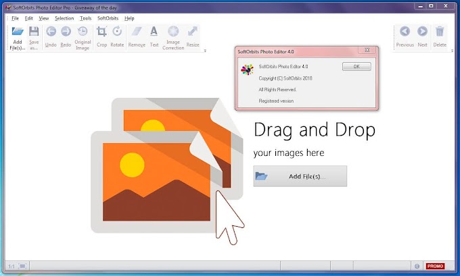Image resolution: width=460 pixels, height=276 pixels.
Task: Maximize the Photo Editor Pro window
Action: tap(431, 6)
